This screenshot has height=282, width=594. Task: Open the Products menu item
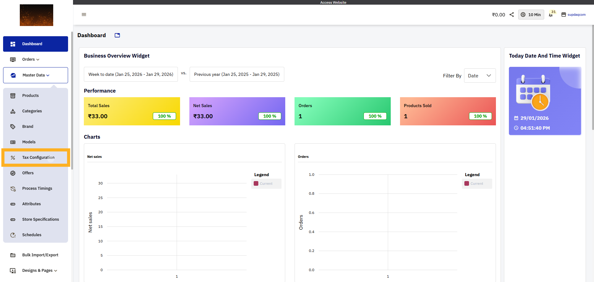point(36,96)
